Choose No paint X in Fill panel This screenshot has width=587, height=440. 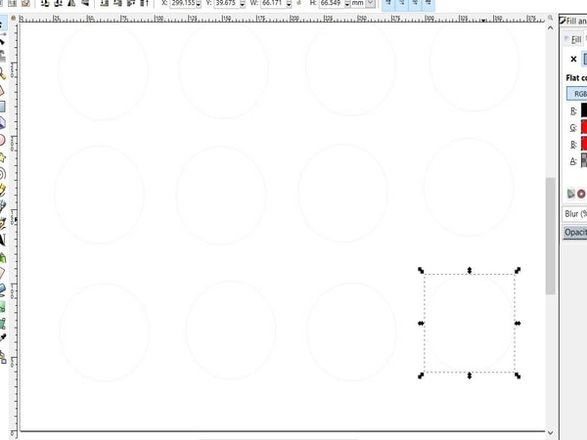(573, 59)
